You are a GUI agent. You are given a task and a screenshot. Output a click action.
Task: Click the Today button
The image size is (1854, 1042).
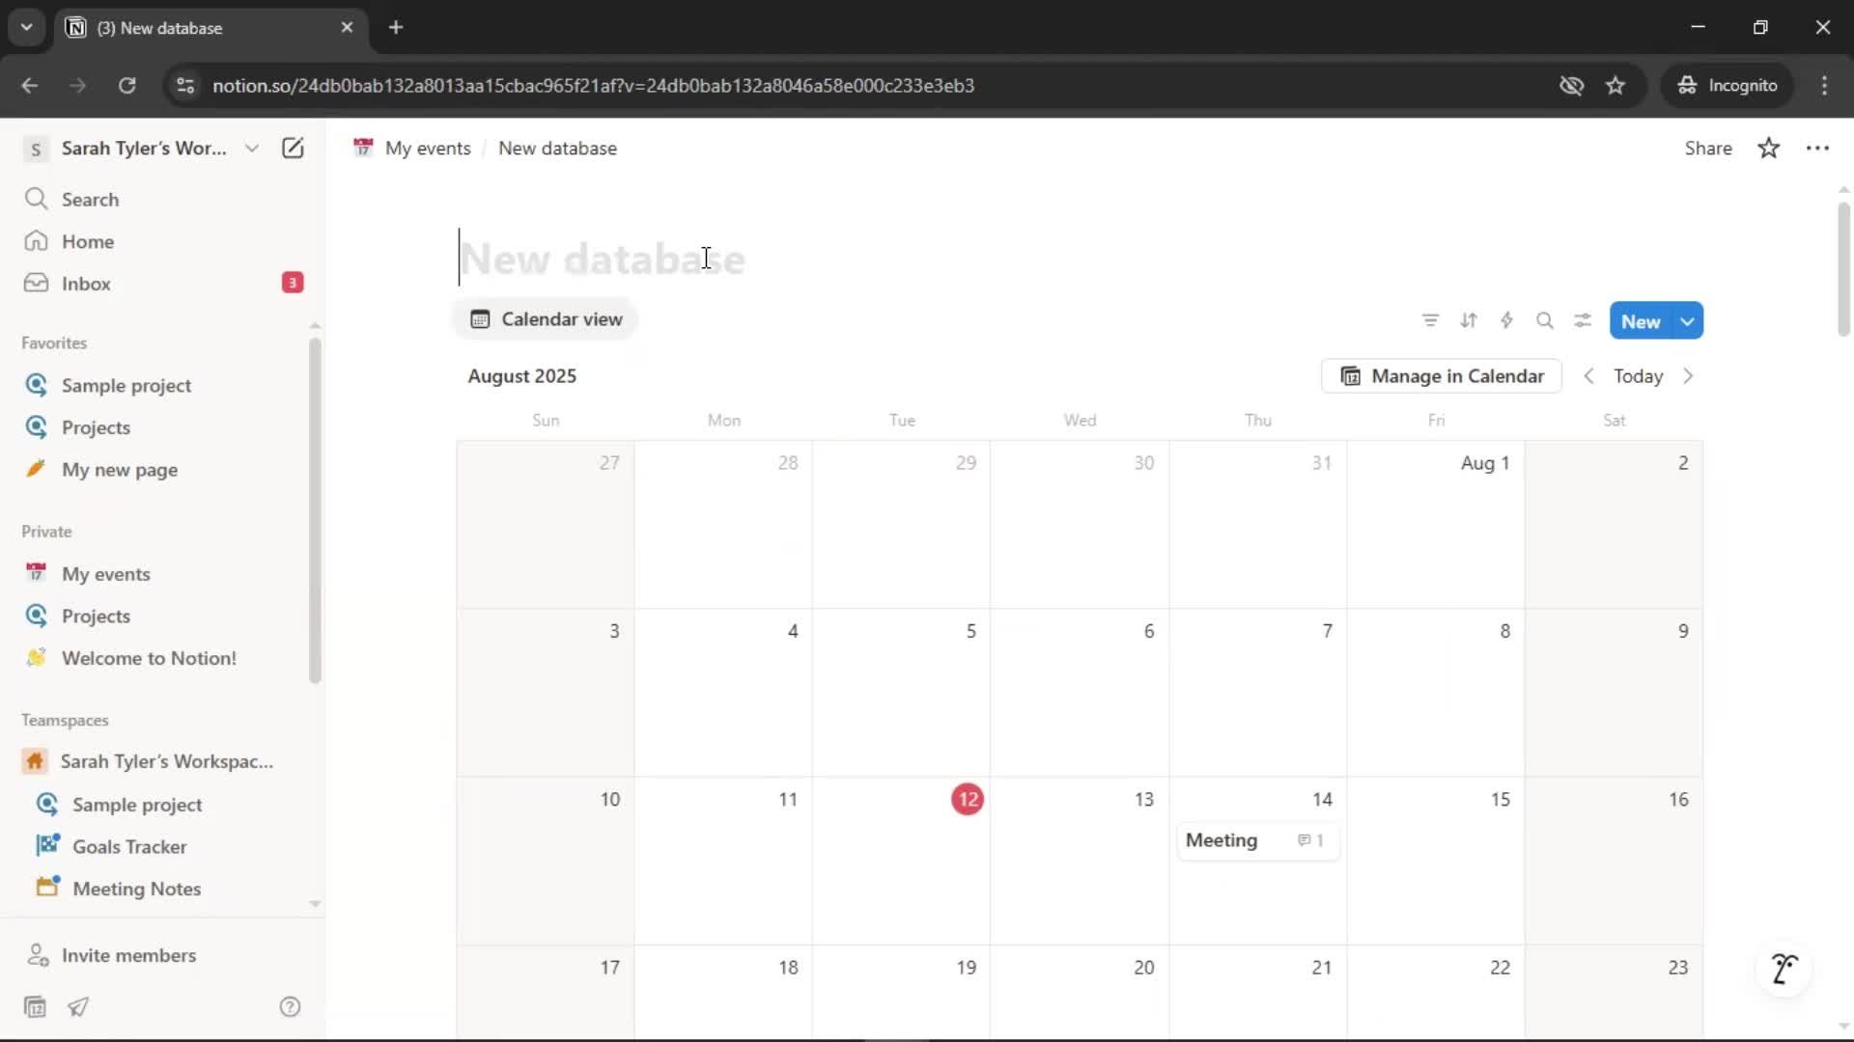point(1639,376)
